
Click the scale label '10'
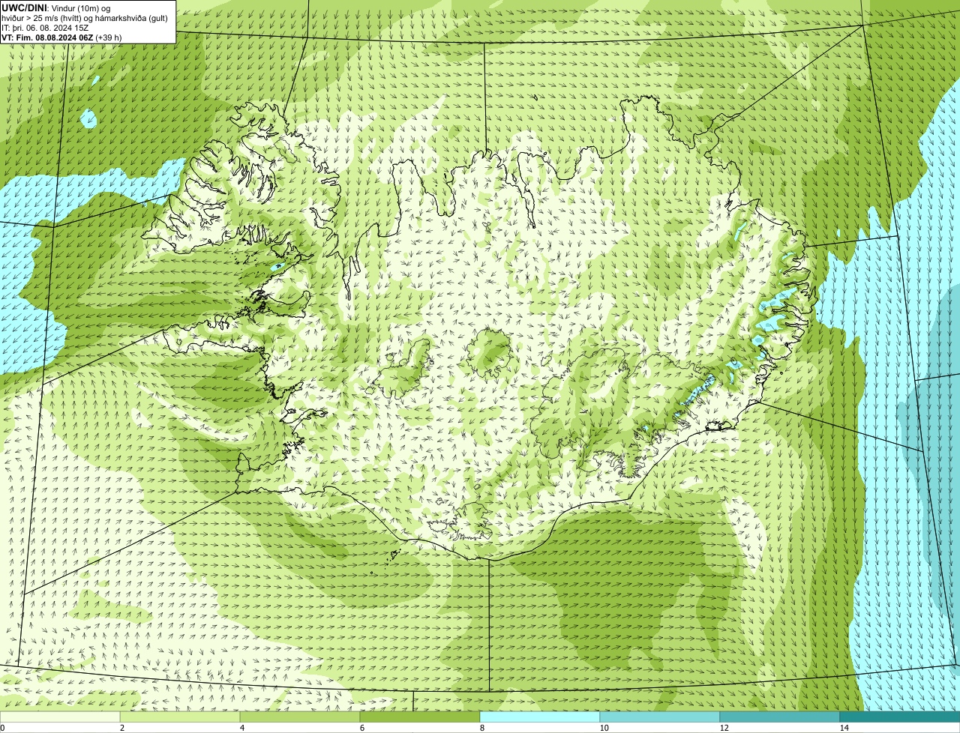point(604,728)
